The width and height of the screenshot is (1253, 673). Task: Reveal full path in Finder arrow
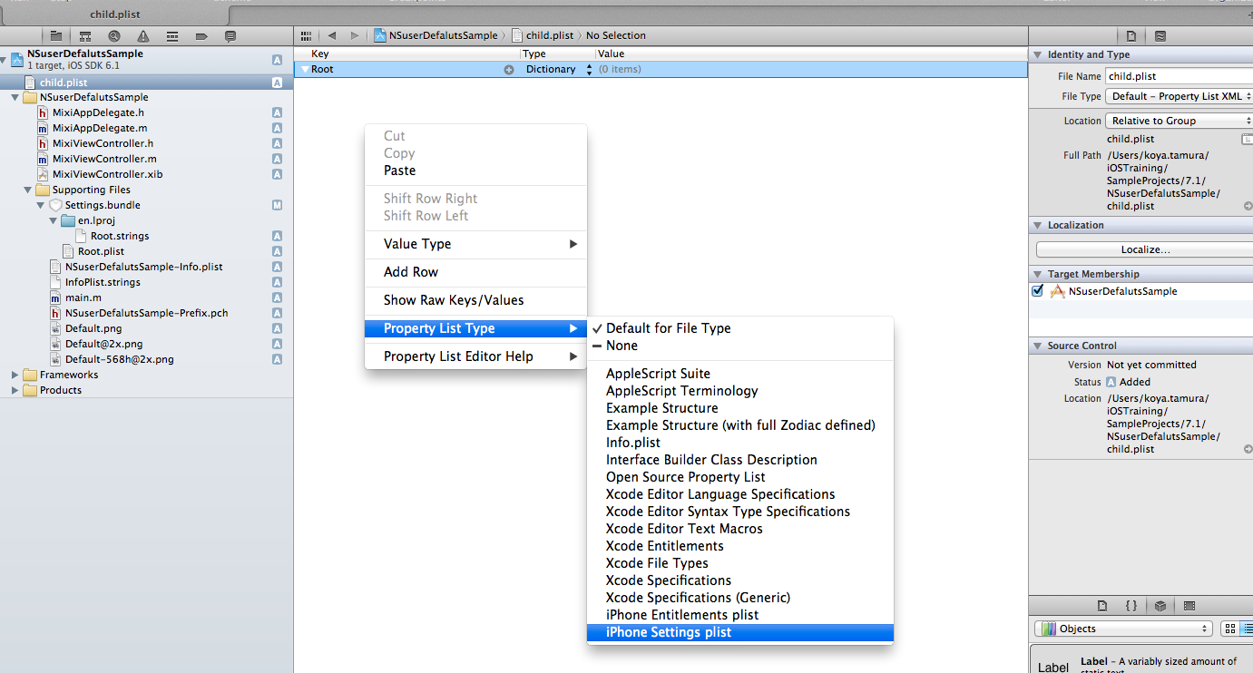(1248, 206)
